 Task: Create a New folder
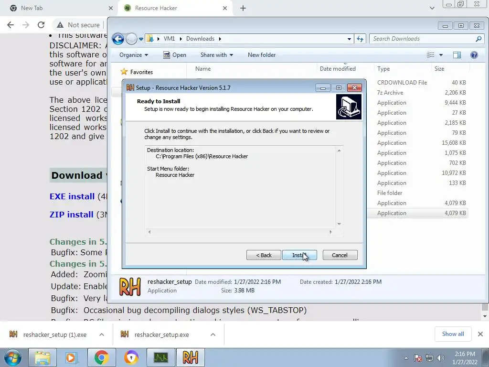[x=262, y=55]
